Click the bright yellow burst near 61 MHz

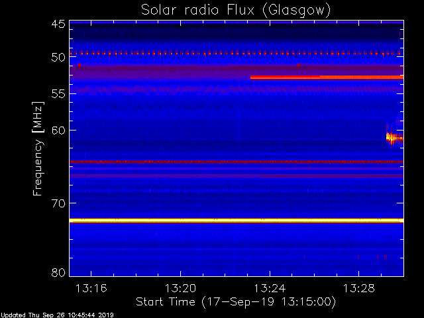[395, 138]
